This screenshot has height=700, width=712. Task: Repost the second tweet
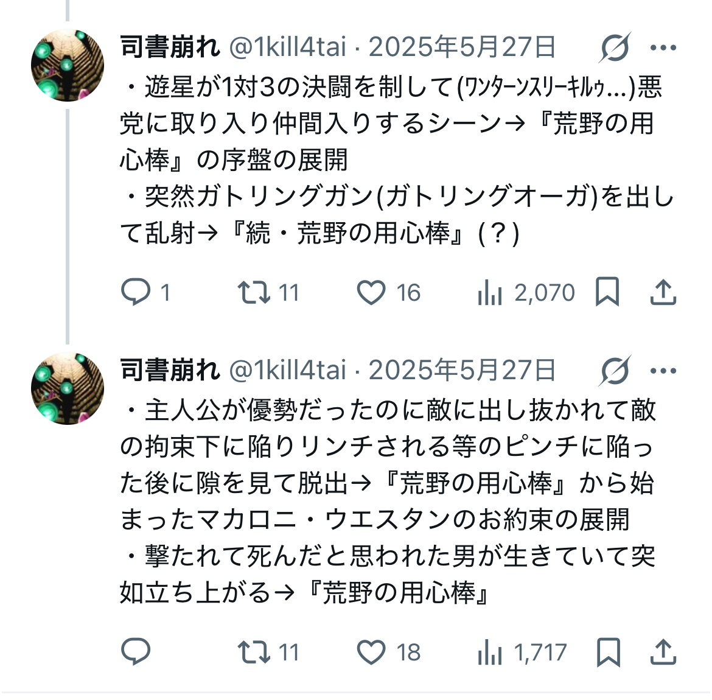[x=254, y=653]
